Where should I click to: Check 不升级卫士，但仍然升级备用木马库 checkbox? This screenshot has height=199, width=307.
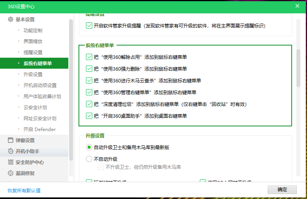click(x=101, y=167)
